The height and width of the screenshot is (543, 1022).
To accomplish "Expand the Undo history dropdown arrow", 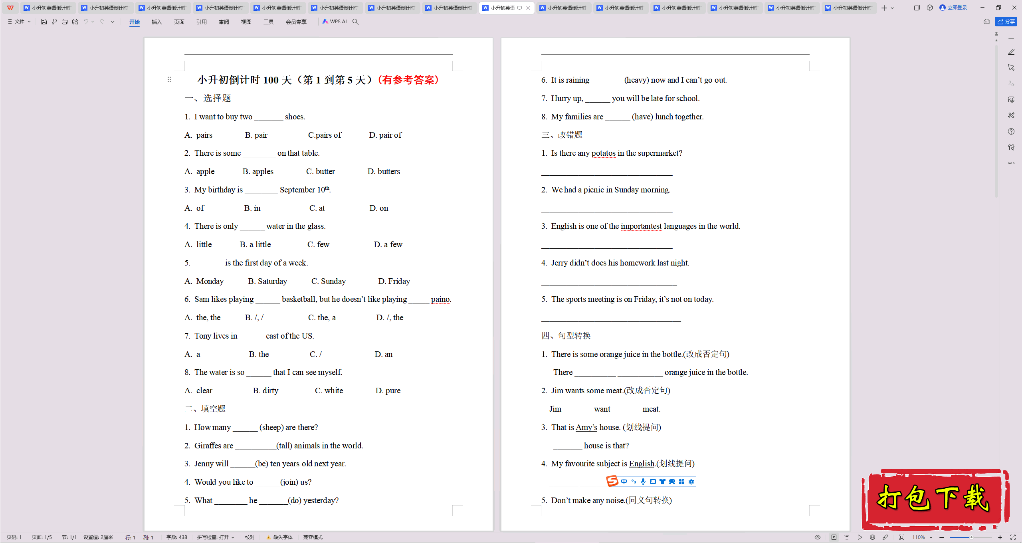I will 93,22.
